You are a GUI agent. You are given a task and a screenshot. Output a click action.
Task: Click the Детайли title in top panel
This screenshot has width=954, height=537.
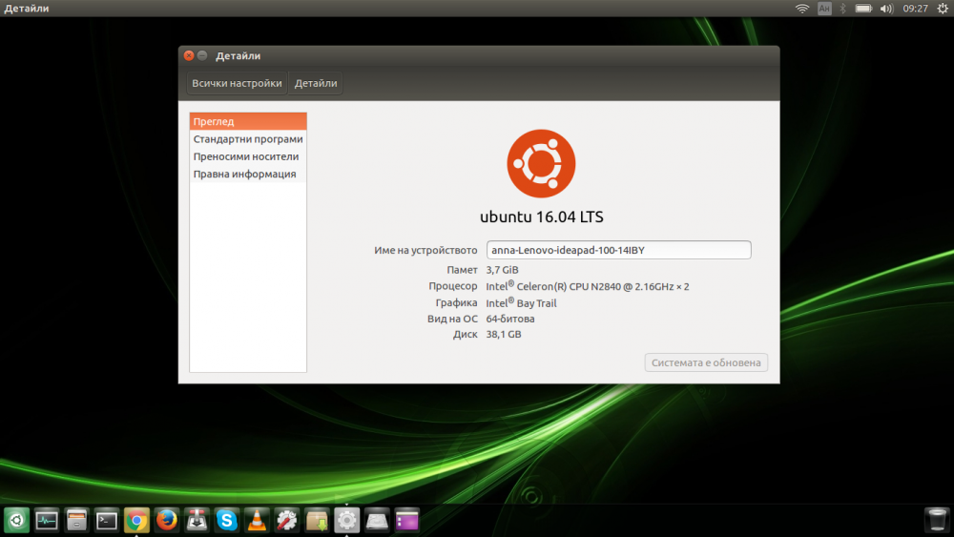click(x=26, y=9)
